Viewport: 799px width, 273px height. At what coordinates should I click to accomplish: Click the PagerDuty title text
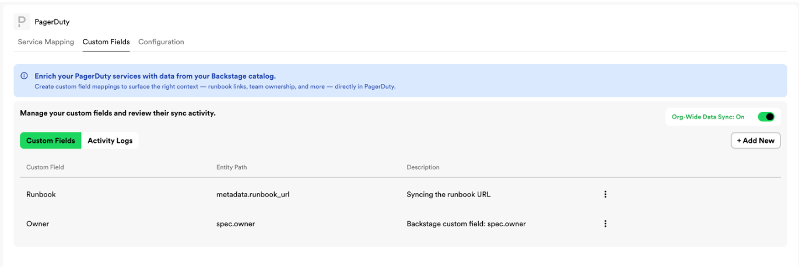52,22
